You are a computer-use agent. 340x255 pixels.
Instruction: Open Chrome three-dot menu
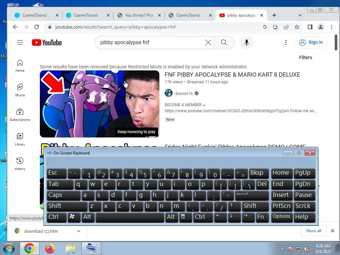(331, 27)
